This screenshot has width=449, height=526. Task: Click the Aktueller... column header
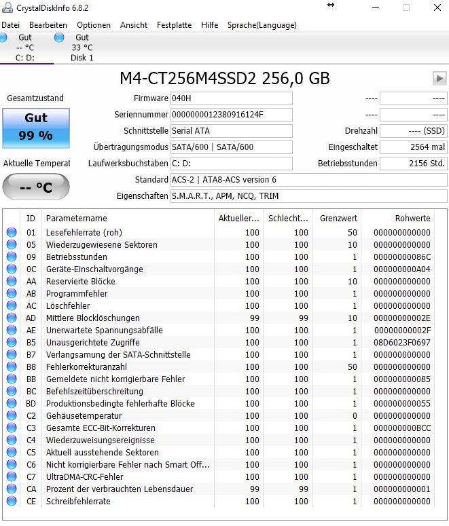pyautogui.click(x=239, y=219)
